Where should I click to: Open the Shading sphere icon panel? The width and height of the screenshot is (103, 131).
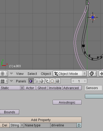coord(42,81)
